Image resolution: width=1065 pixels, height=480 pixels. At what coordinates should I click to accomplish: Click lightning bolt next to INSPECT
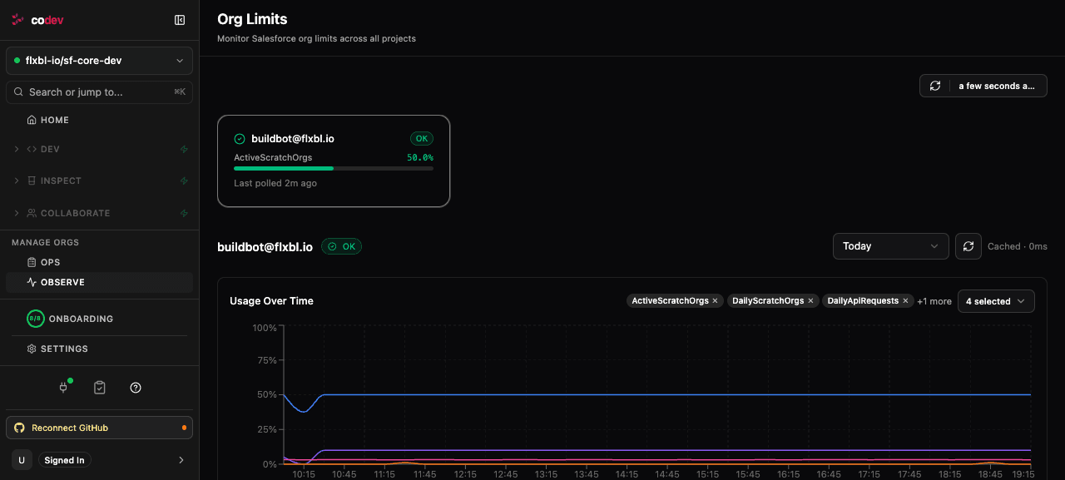184,181
